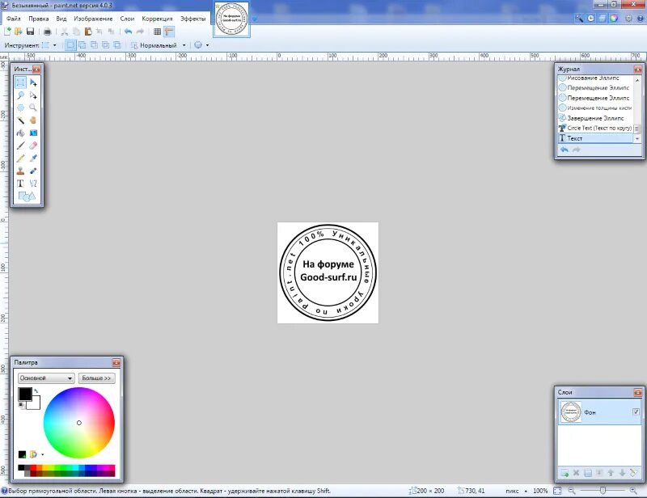
Task: Select the Eraser tool
Action: coord(33,146)
